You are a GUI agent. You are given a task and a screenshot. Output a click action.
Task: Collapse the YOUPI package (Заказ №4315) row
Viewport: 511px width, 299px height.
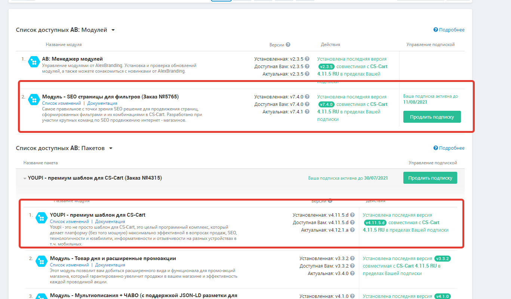(25, 179)
